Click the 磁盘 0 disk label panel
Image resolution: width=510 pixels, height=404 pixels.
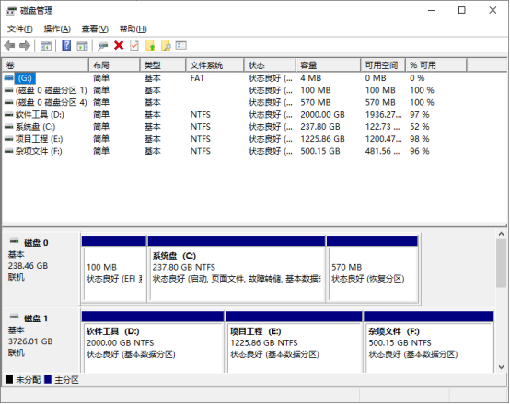[41, 269]
